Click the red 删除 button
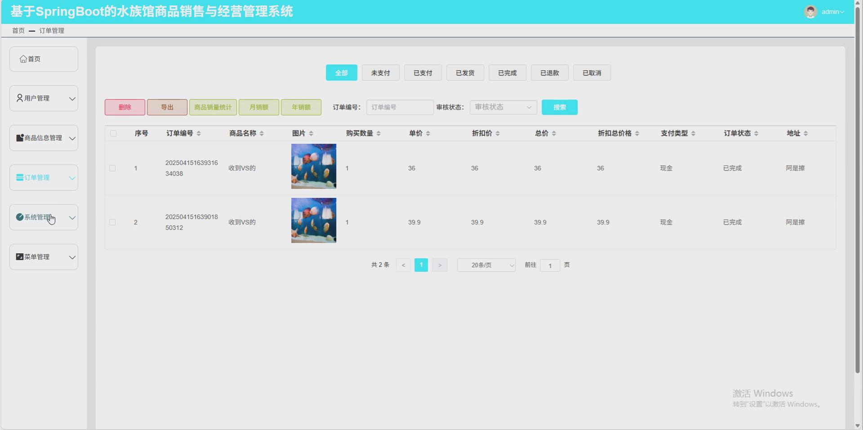The image size is (863, 430). (x=125, y=107)
